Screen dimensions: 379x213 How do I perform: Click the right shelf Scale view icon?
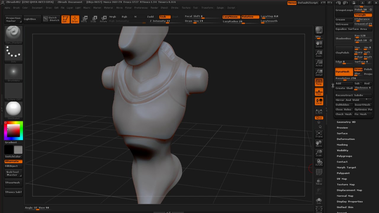[319, 153]
